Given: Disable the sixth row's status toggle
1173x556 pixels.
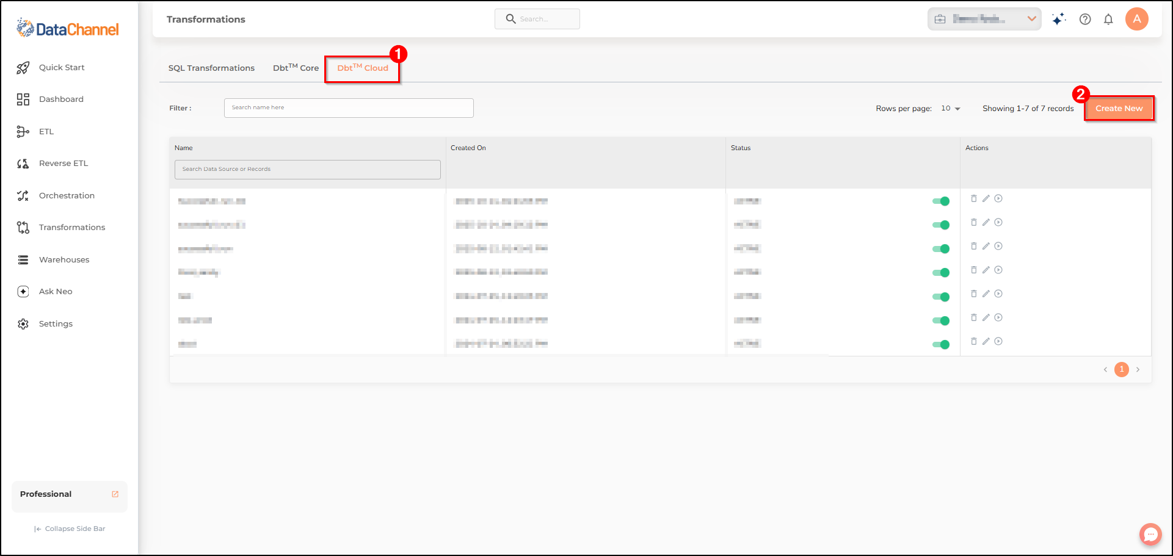Looking at the screenshot, I should (941, 321).
